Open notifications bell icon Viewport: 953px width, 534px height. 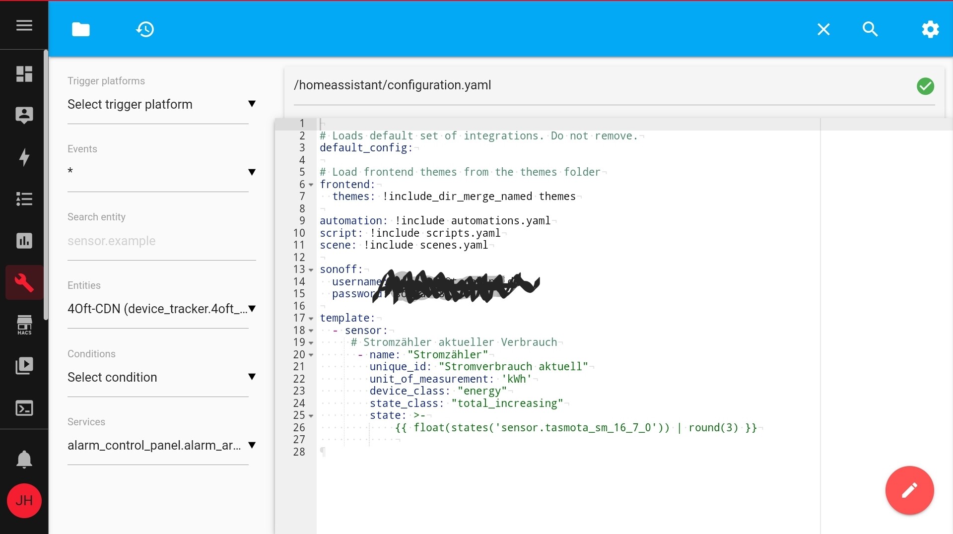coord(24,460)
